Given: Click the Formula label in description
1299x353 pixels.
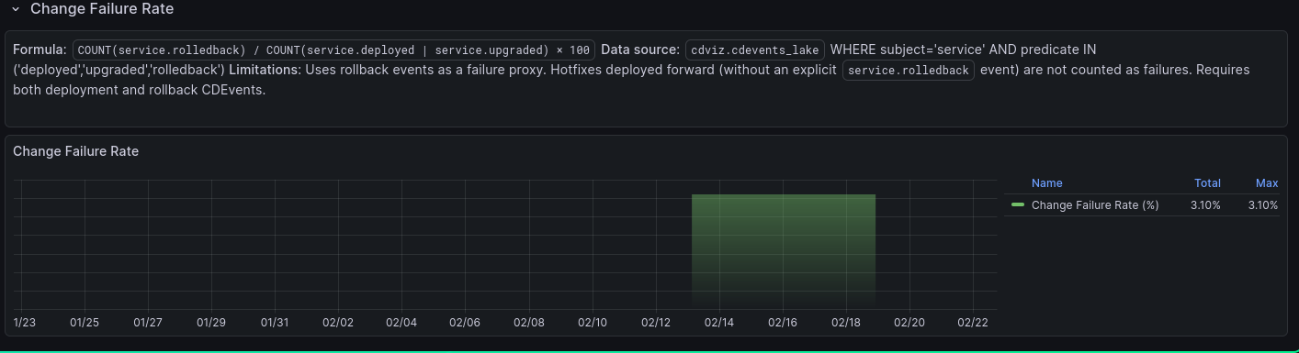Looking at the screenshot, I should tap(40, 50).
